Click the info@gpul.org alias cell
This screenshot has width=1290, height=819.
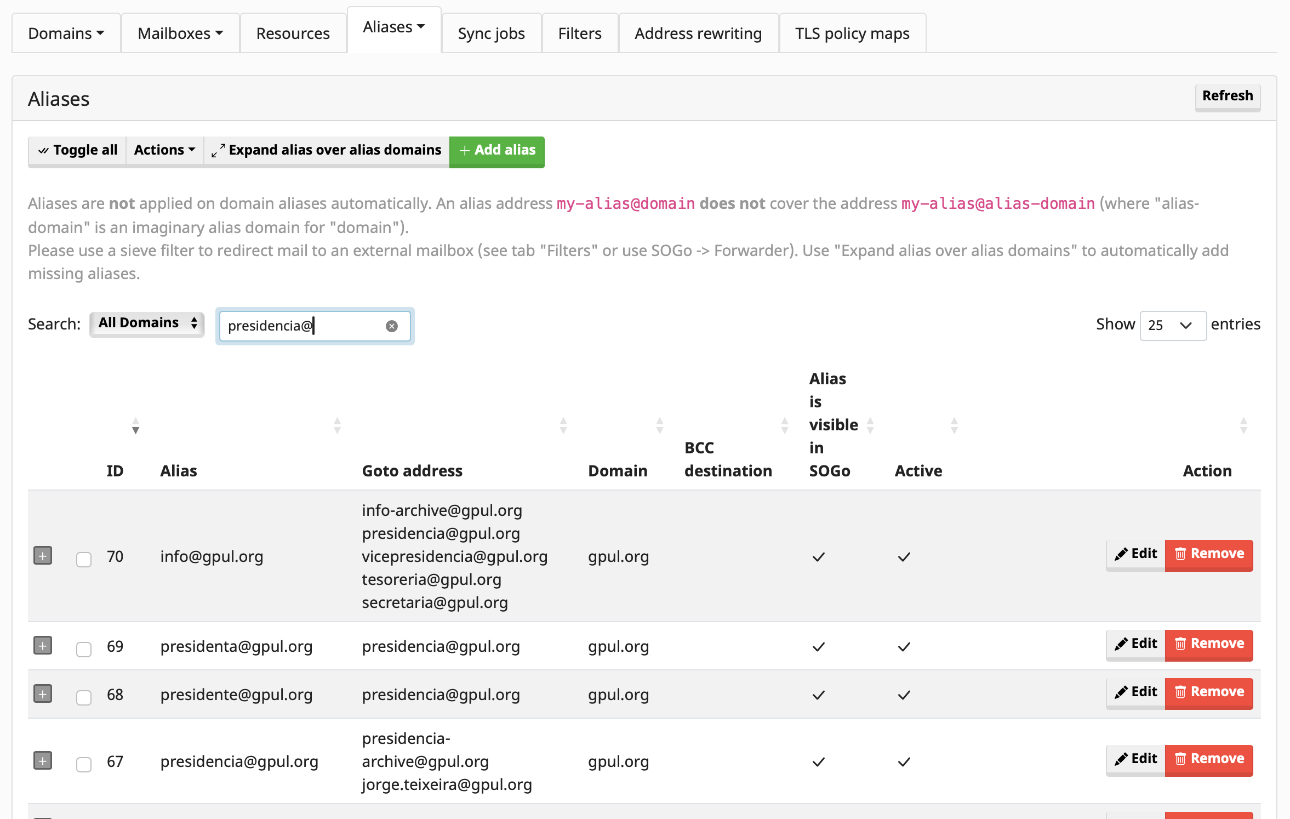point(212,556)
